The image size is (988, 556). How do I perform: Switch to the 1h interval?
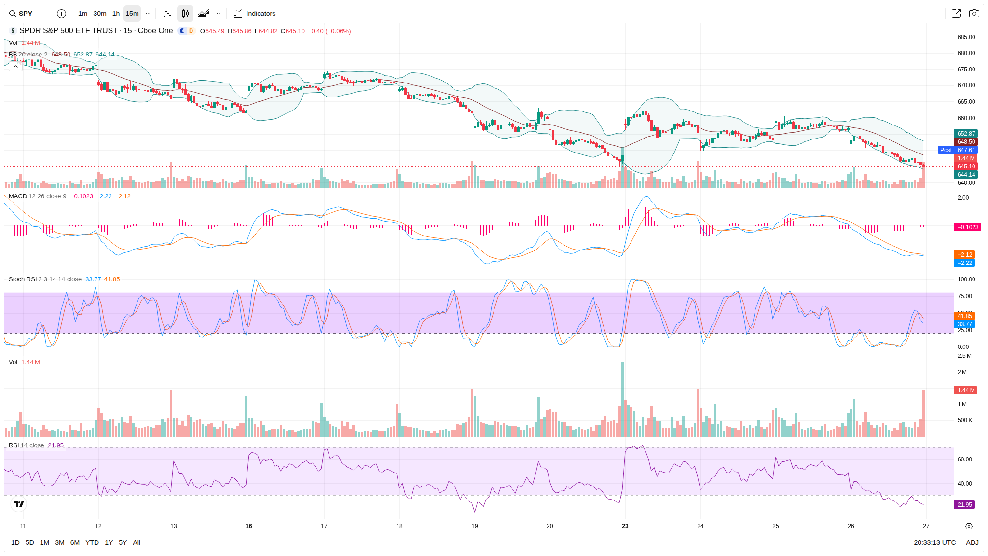tap(116, 14)
